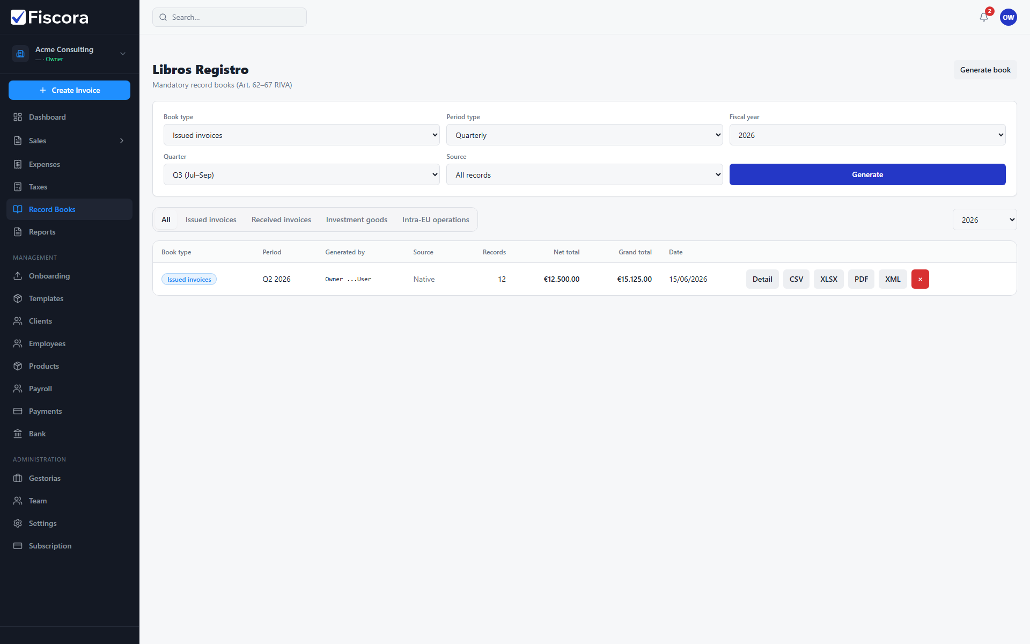Screen dimensions: 1030x644
Task: Switch to Received invoices tab
Action: tap(281, 219)
